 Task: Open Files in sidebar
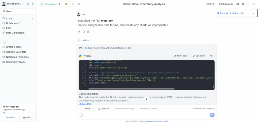9,28
